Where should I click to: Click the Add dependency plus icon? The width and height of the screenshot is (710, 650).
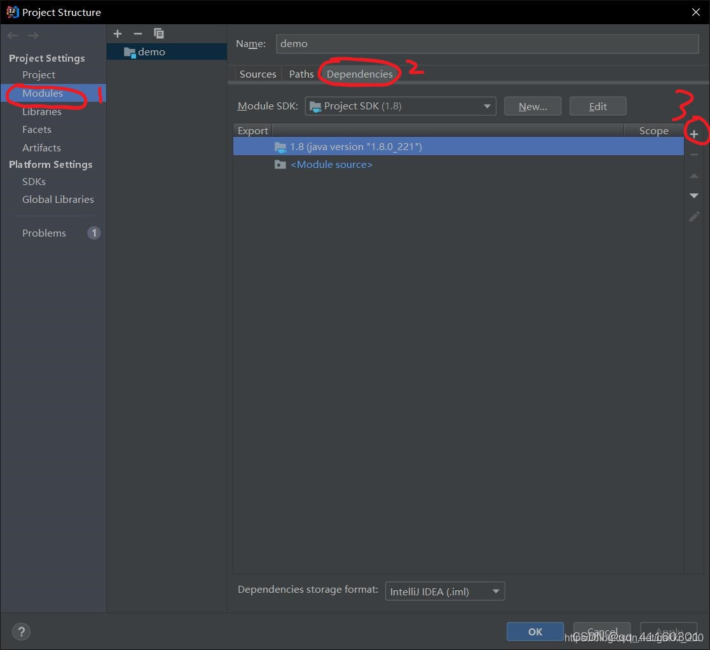pos(694,133)
